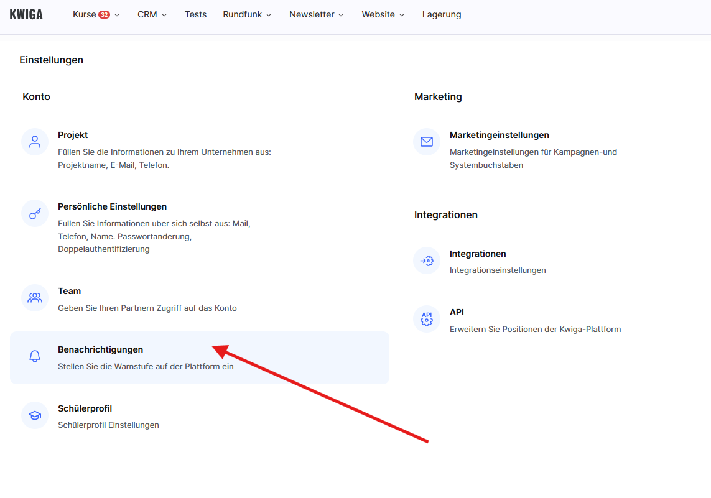The width and height of the screenshot is (711, 498).
Task: Click the bell icon for Benachrichtigungen
Action: 35,356
